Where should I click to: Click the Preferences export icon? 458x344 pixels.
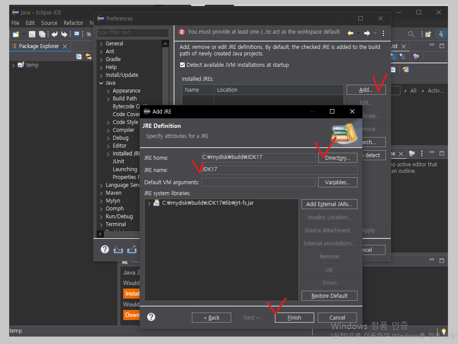pos(132,249)
